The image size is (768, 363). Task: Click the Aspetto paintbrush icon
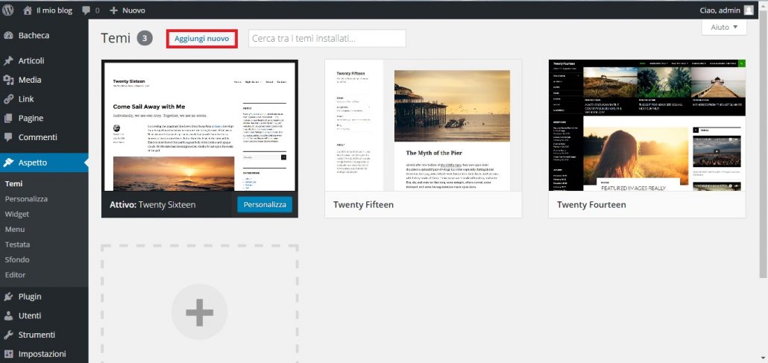[8, 162]
